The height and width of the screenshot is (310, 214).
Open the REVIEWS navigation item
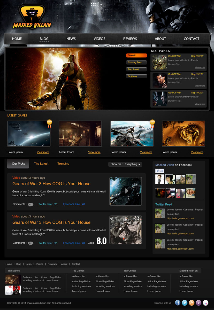point(130,39)
